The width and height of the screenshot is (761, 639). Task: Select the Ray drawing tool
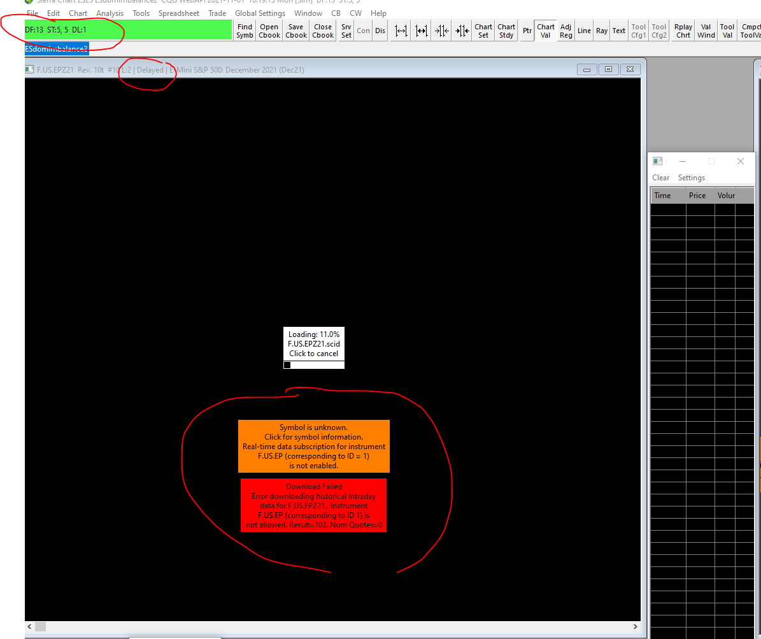click(601, 31)
